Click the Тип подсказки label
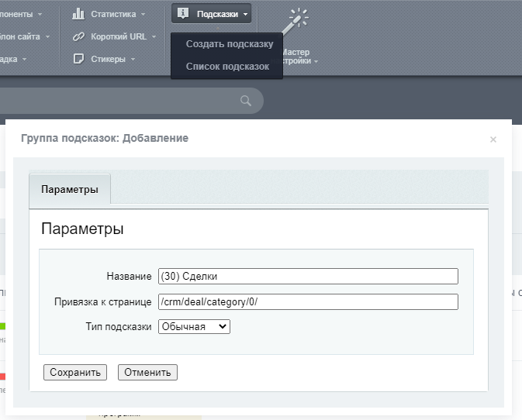Screen dimensions: 522x420 coord(119,326)
